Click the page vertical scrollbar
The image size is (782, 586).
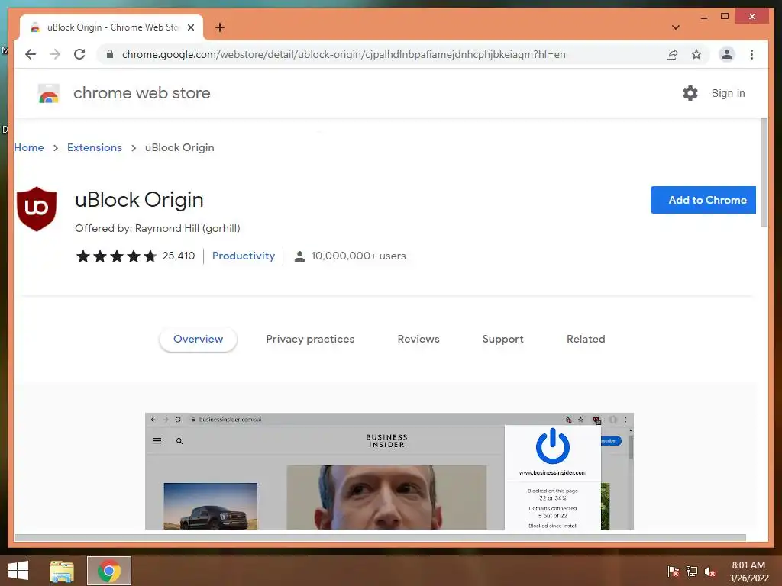click(764, 172)
